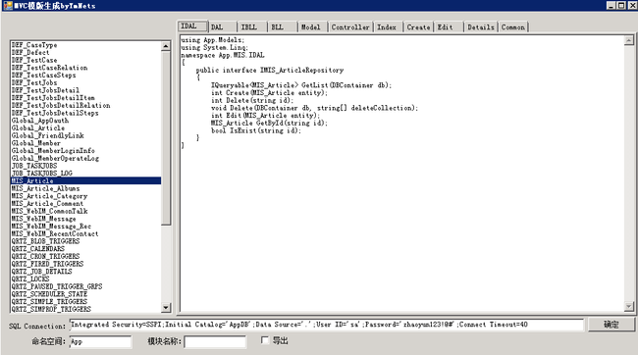Minimize the MVC generator window
This screenshot has height=355, width=638.
[611, 5]
